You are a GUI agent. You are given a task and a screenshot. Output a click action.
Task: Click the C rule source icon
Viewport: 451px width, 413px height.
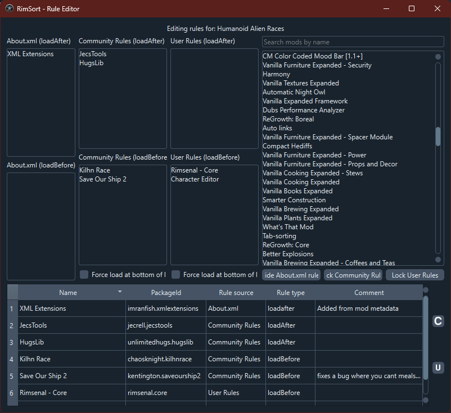point(438,321)
